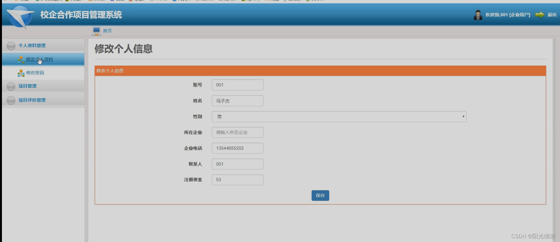Click the 企业电话 input field

(238, 148)
